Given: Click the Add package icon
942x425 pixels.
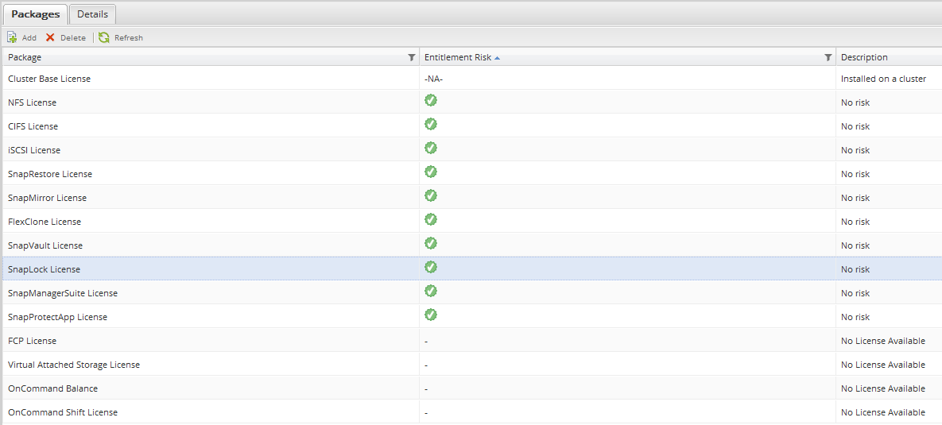Looking at the screenshot, I should [x=12, y=37].
